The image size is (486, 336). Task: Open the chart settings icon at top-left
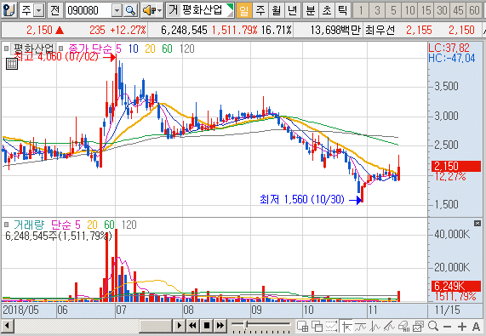pos(9,10)
